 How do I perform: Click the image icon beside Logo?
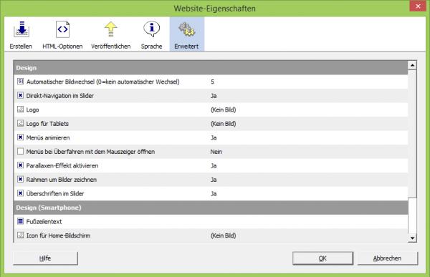[x=20, y=110]
